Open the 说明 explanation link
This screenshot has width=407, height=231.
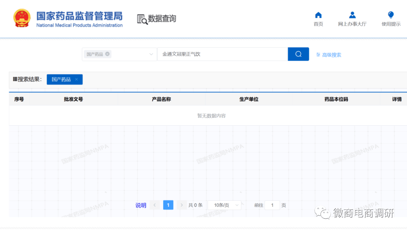pos(141,205)
